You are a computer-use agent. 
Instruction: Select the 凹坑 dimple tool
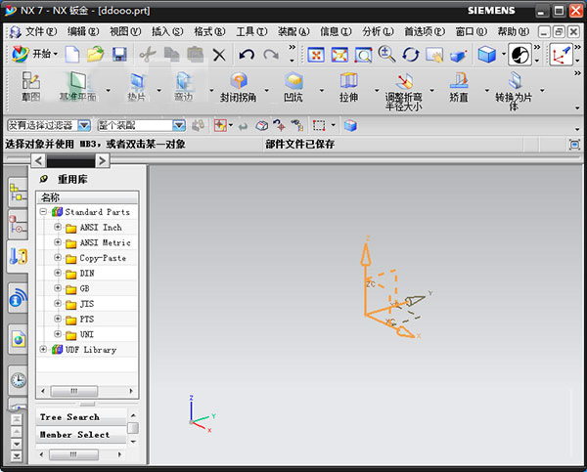[x=293, y=87]
